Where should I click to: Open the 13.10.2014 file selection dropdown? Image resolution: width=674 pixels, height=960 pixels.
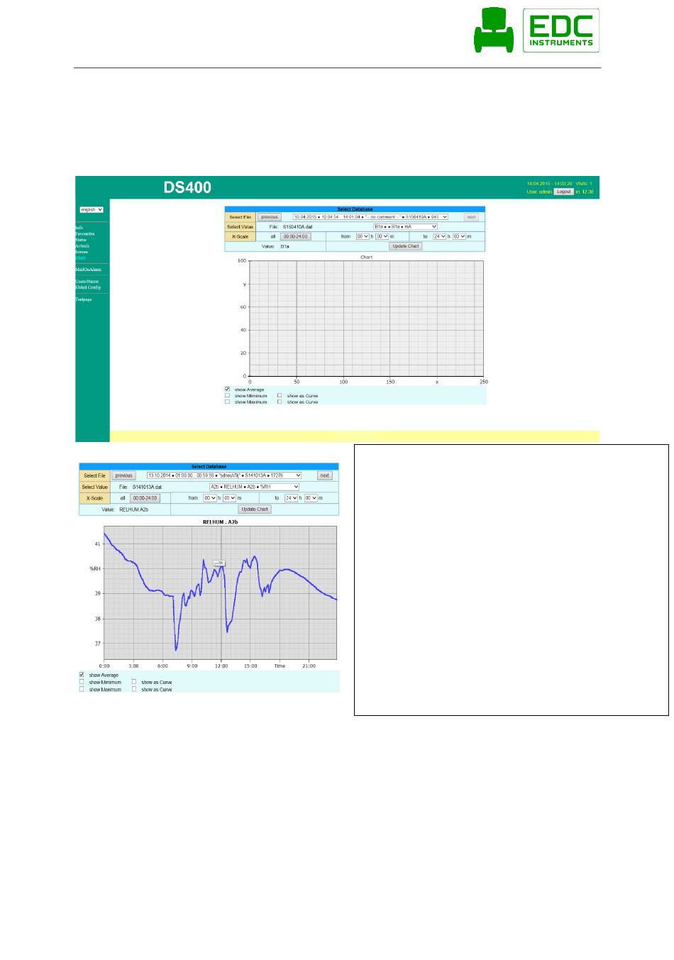point(224,476)
